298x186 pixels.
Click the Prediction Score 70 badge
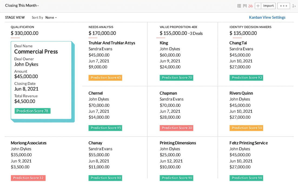[176, 78]
